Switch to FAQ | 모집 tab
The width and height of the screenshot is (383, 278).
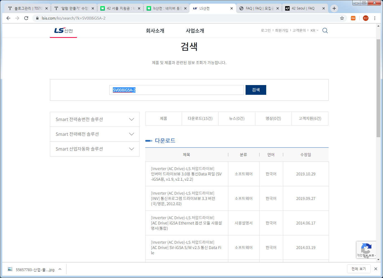coord(259,8)
